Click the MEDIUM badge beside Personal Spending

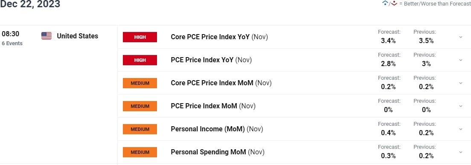click(140, 152)
